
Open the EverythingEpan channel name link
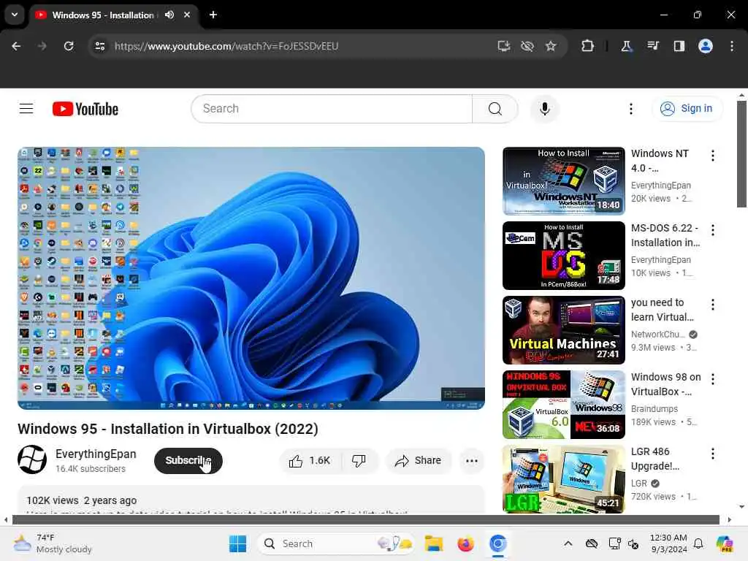(96, 454)
